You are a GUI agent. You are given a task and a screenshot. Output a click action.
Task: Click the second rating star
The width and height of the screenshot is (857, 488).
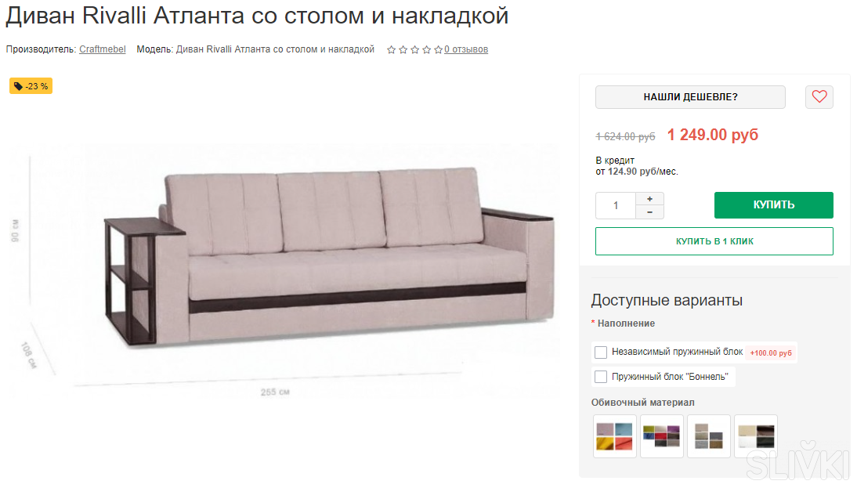[403, 49]
